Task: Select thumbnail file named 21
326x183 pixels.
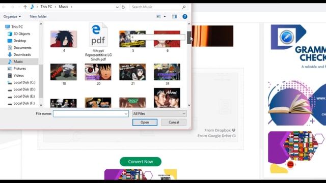Action: [x=132, y=74]
